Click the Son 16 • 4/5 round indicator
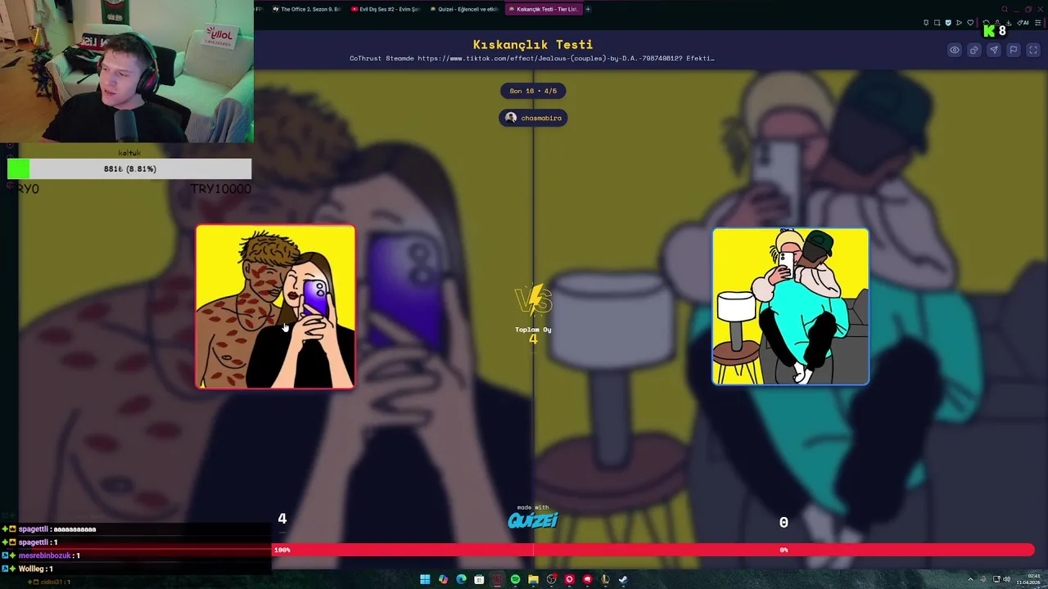 [x=533, y=91]
